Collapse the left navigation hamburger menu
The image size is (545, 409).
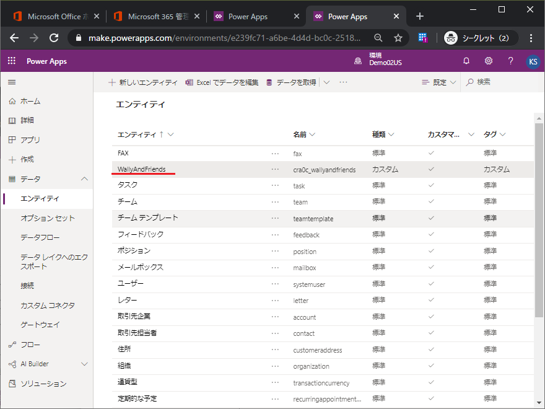[x=12, y=82]
